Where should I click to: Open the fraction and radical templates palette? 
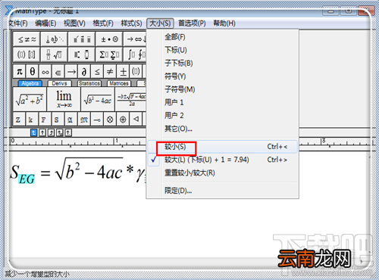(55, 54)
